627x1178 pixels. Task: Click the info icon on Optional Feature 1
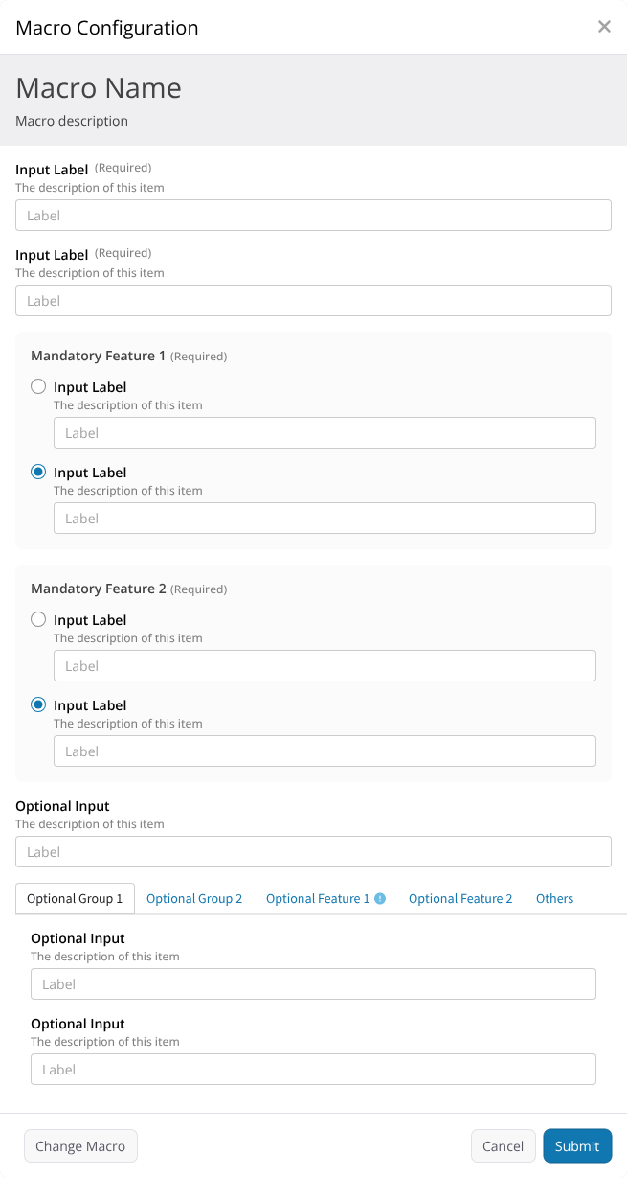[x=380, y=899]
